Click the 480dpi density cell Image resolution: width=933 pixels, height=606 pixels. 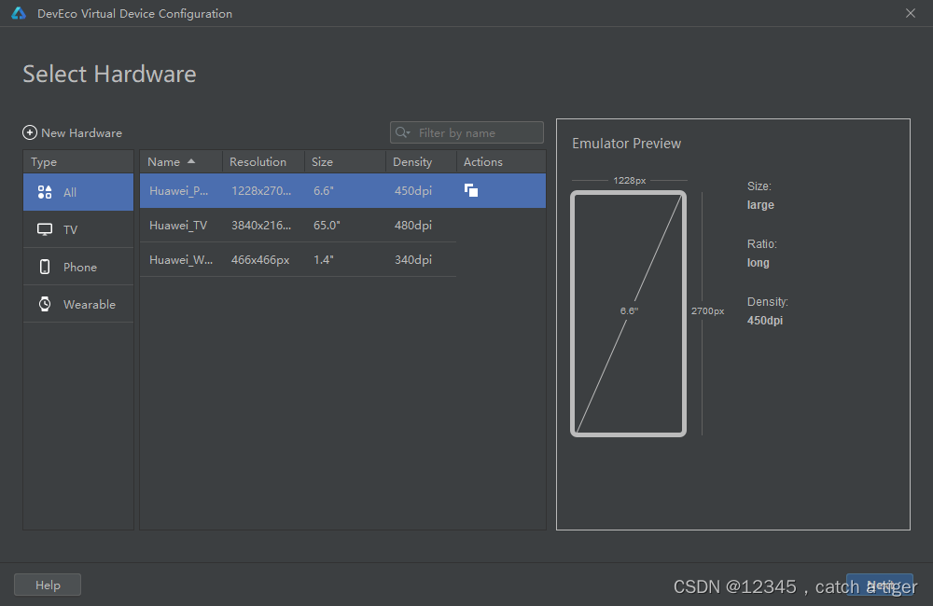(x=413, y=226)
